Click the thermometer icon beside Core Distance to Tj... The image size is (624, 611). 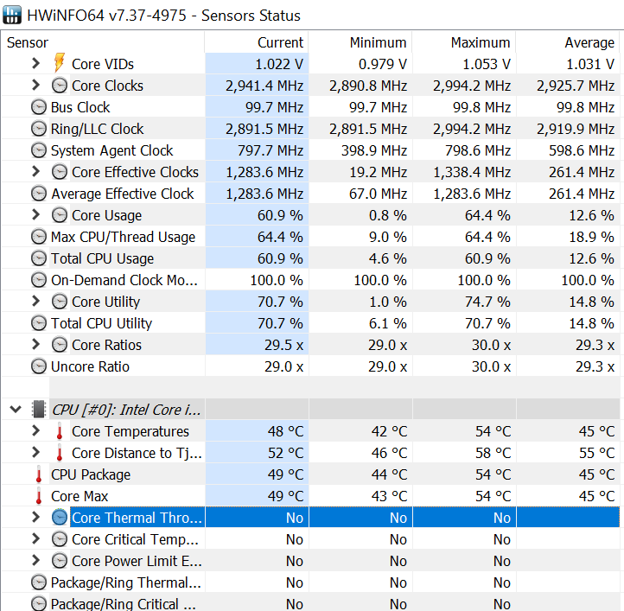point(60,453)
